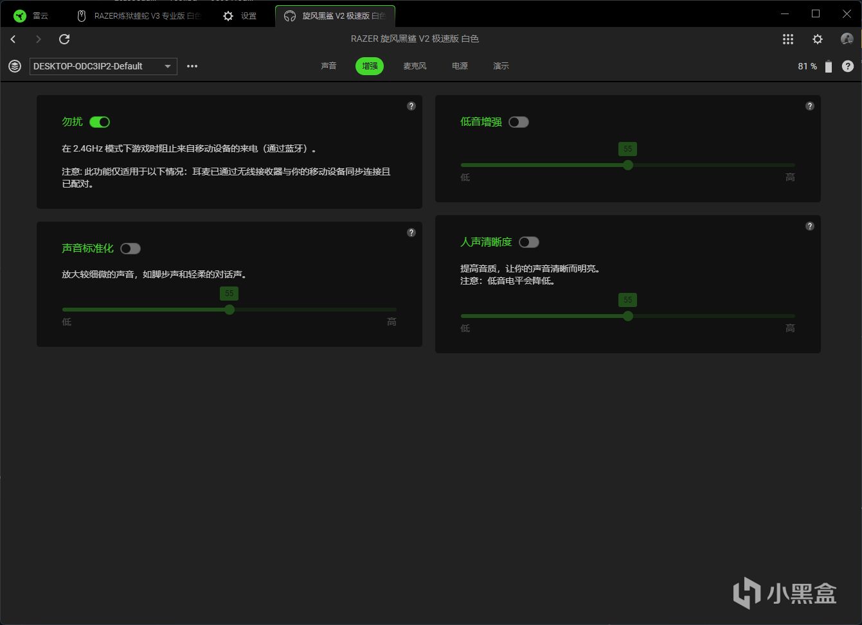Open the 电源 tab
Screen dimensions: 862x625
460,66
